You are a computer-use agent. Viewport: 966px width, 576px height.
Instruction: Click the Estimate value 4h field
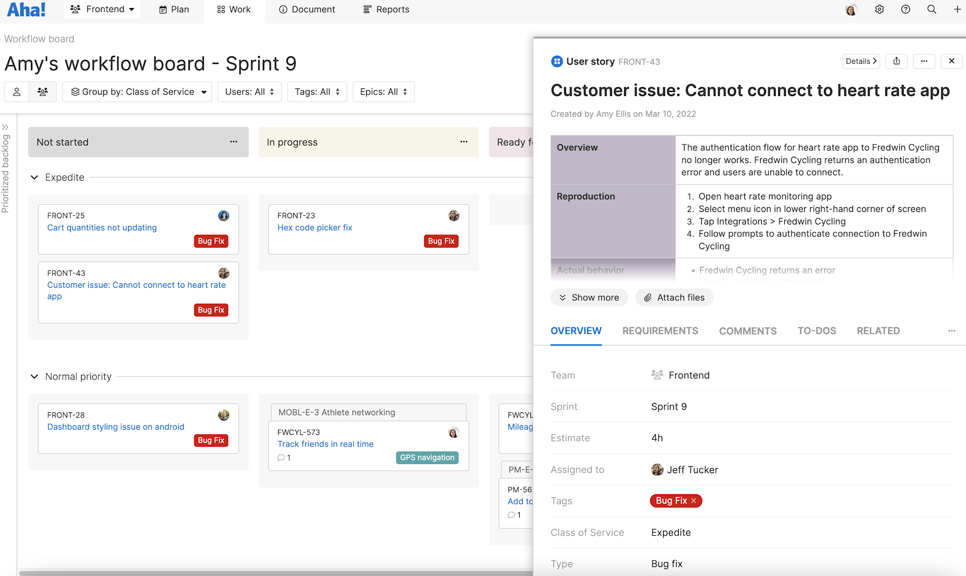(657, 438)
